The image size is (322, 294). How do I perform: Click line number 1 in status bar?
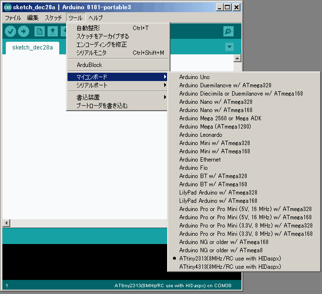pyautogui.click(x=7, y=285)
